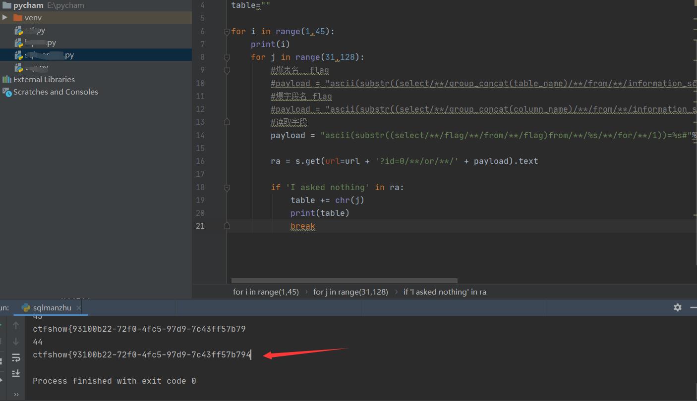Click fold end marker at line 21
The image size is (697, 401).
[x=227, y=226]
